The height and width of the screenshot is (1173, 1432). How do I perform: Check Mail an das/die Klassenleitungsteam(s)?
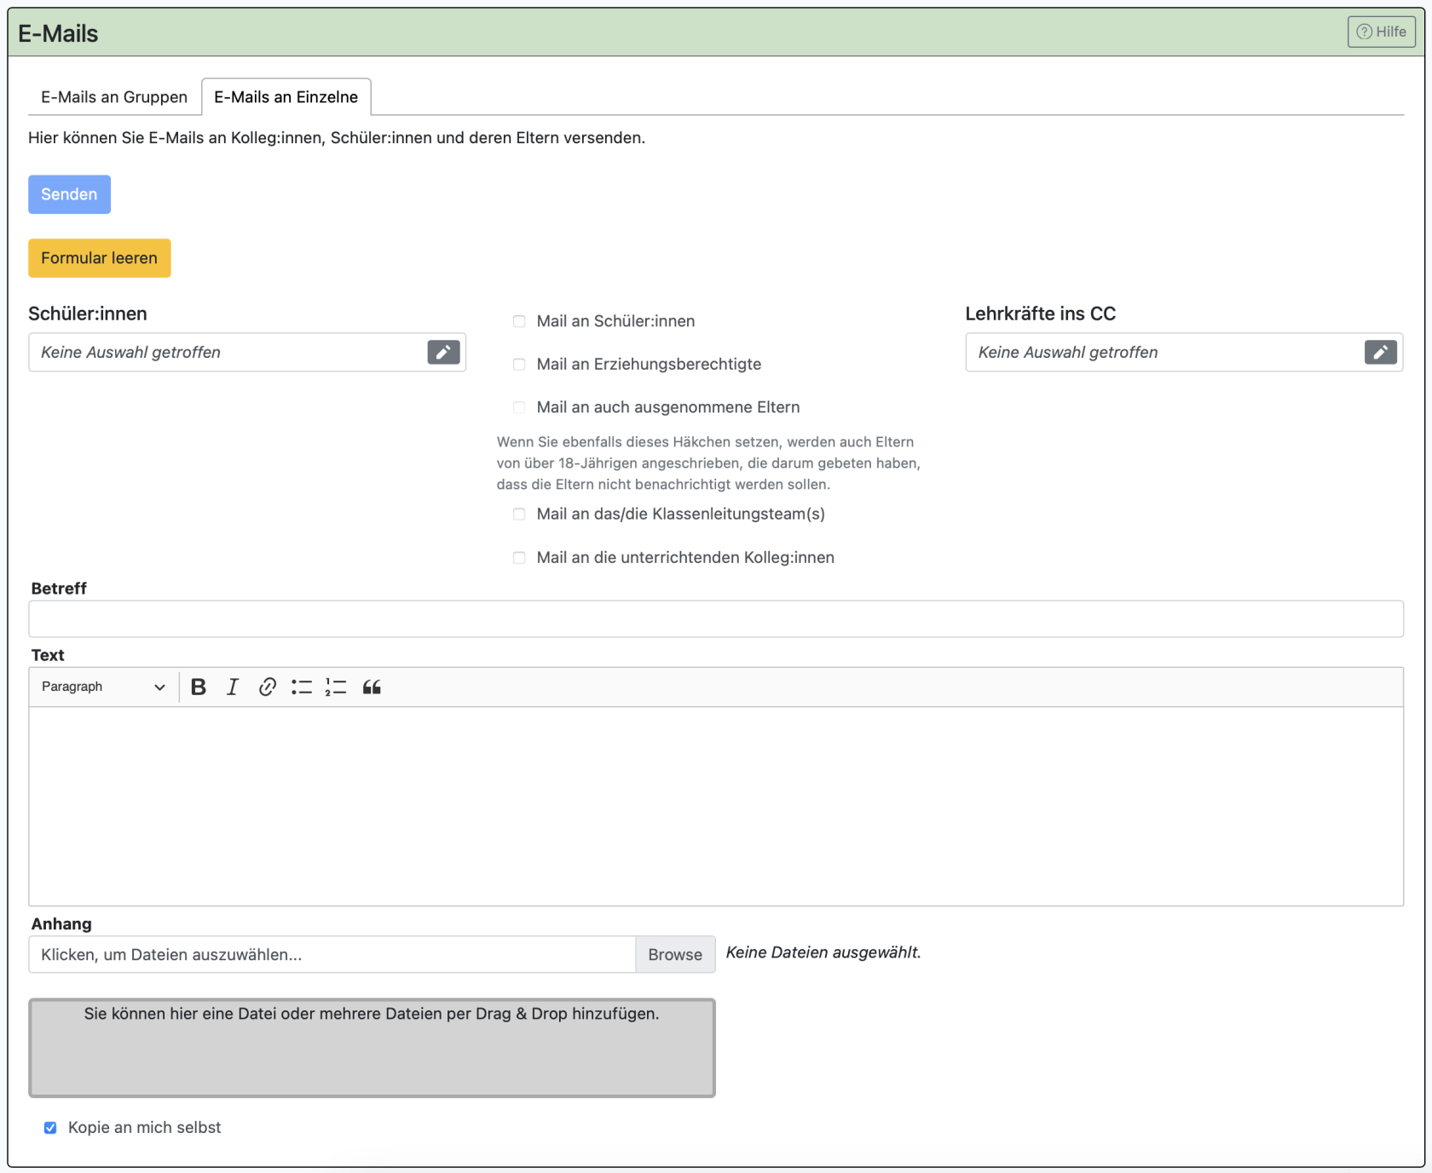coord(519,514)
